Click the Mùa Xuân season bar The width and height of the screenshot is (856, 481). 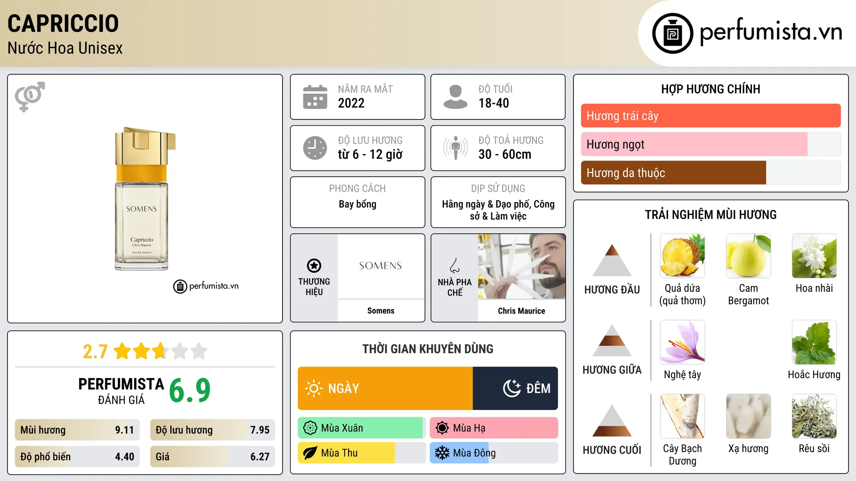pyautogui.click(x=362, y=428)
